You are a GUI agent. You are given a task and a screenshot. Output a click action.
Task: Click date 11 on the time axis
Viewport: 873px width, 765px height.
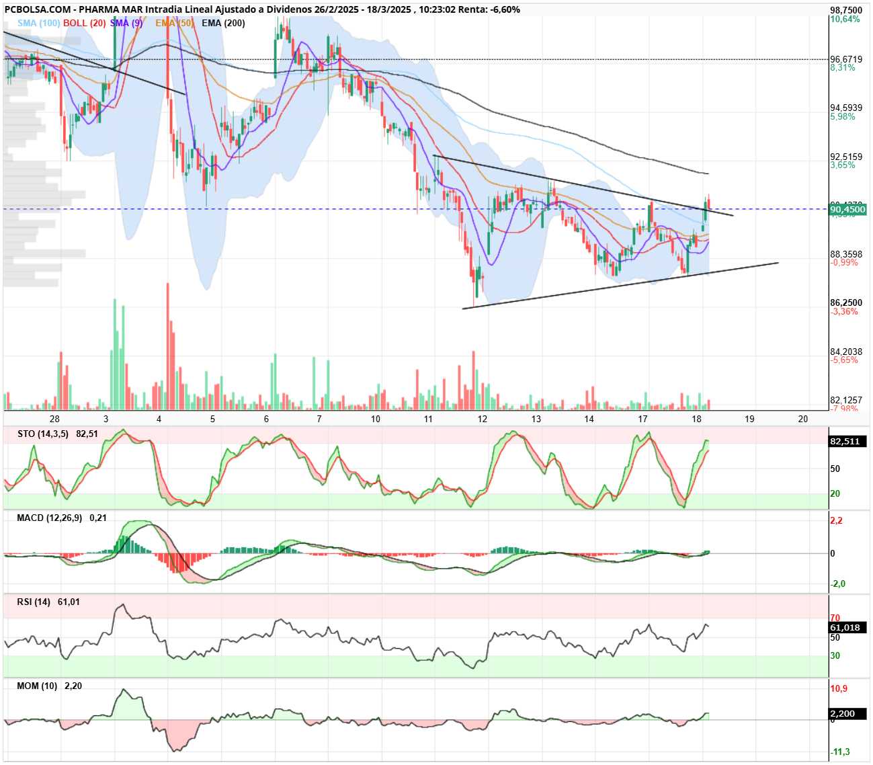coord(428,419)
